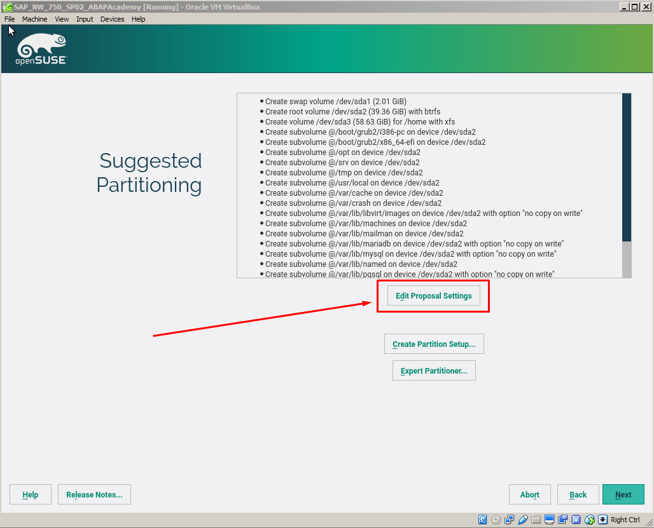Image resolution: width=654 pixels, height=528 pixels.
Task: Click the VirtualBox window title icon
Action: [x=7, y=6]
